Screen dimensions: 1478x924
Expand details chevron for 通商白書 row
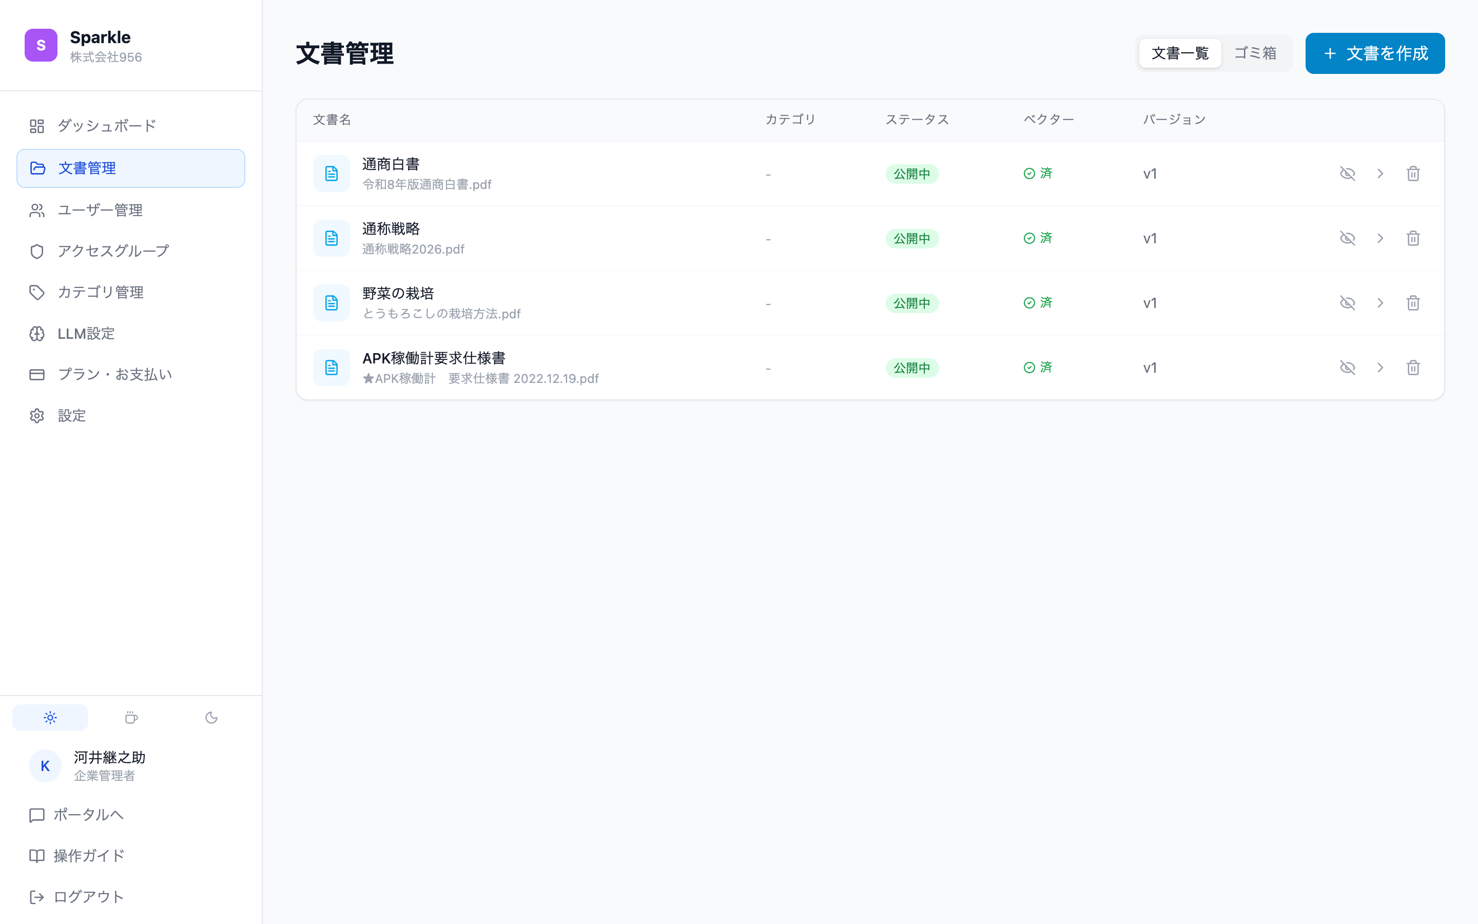coord(1380,174)
